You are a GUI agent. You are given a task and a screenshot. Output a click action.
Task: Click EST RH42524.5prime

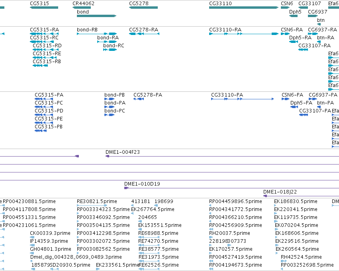click(301, 257)
